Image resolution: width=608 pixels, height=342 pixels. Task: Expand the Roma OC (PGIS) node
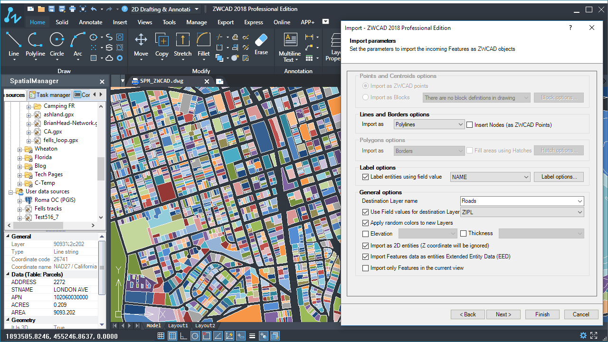(x=20, y=200)
